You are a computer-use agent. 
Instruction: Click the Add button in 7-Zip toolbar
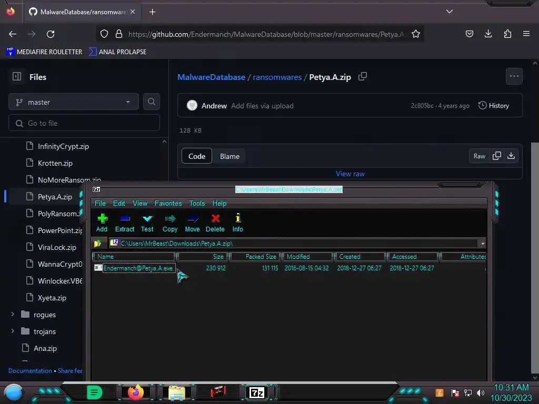point(102,223)
